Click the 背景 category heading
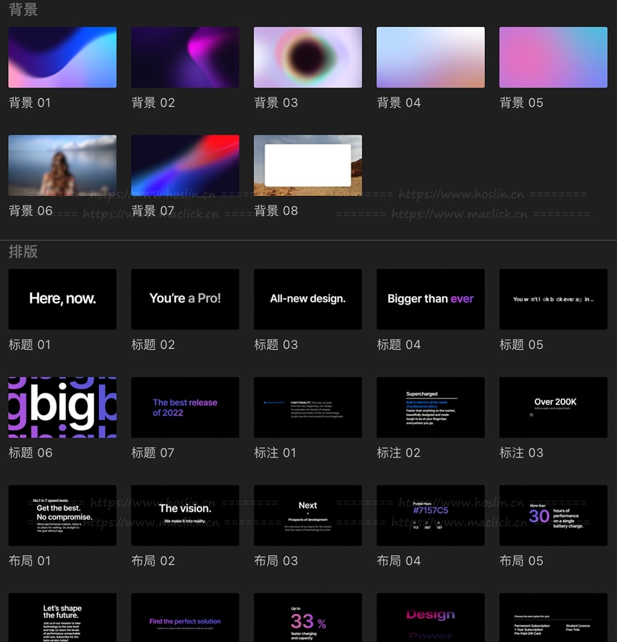This screenshot has width=617, height=642. (23, 9)
